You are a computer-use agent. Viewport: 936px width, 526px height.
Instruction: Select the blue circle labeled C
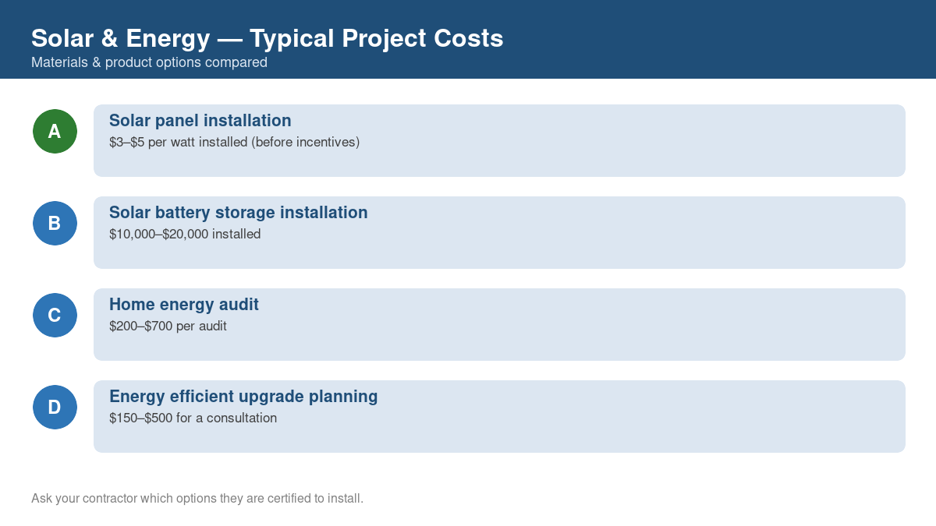[x=55, y=315]
